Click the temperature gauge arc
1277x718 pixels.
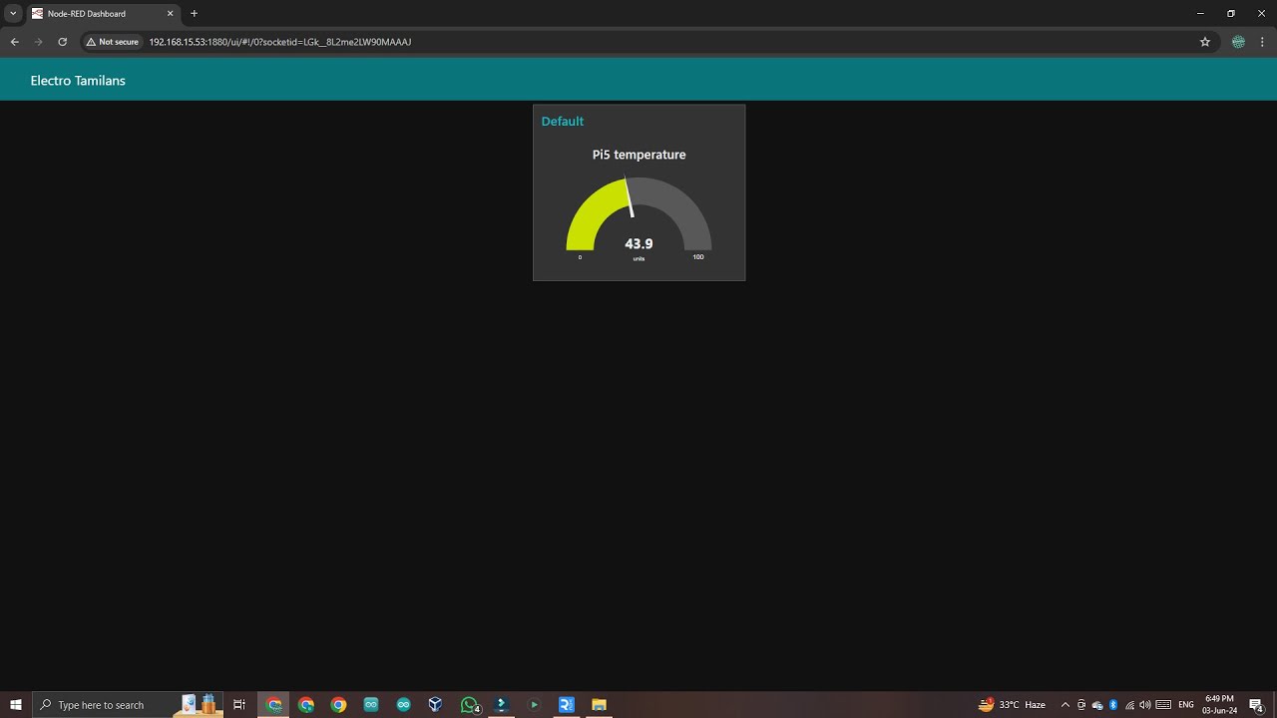638,213
